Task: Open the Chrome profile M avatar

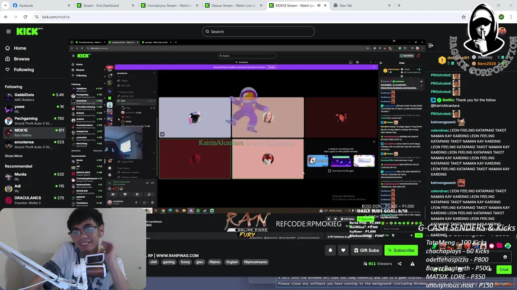Action: tap(501, 17)
